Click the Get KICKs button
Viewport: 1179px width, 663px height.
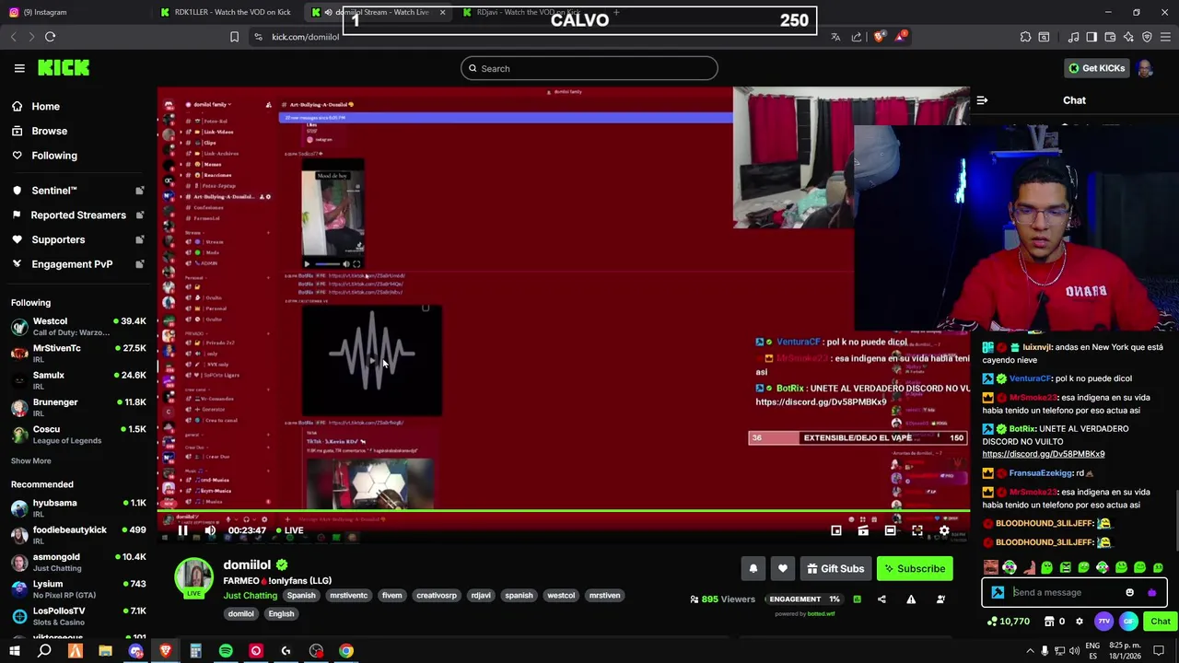click(1096, 68)
